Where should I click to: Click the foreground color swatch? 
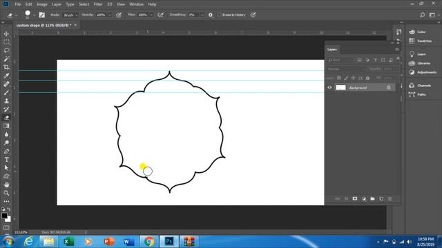tap(4, 216)
